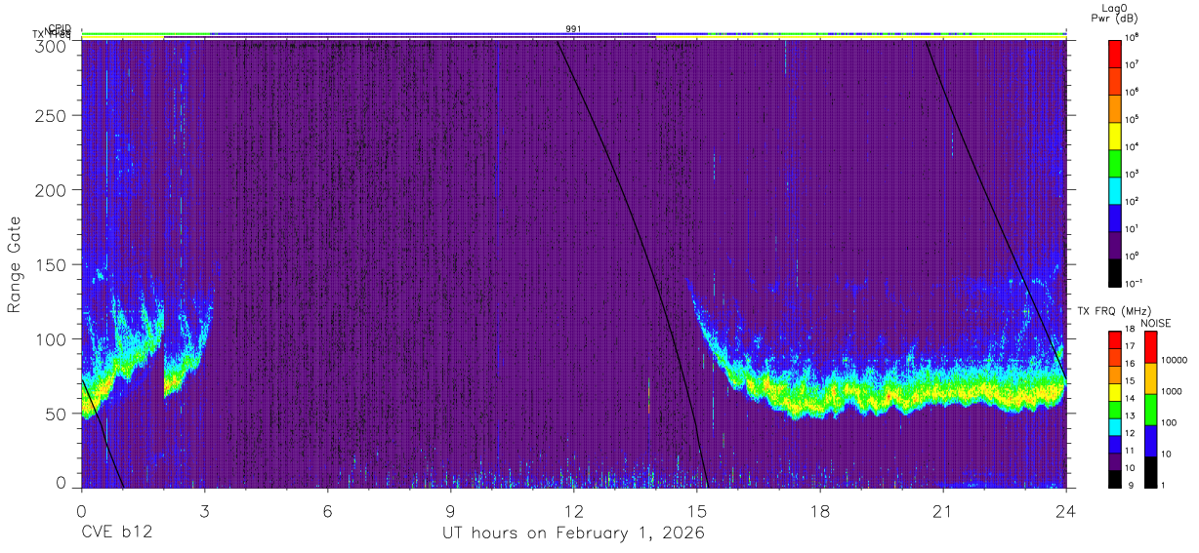This screenshot has width=1199, height=553.
Task: Click the x-axis tick label '18'
Action: coord(820,511)
